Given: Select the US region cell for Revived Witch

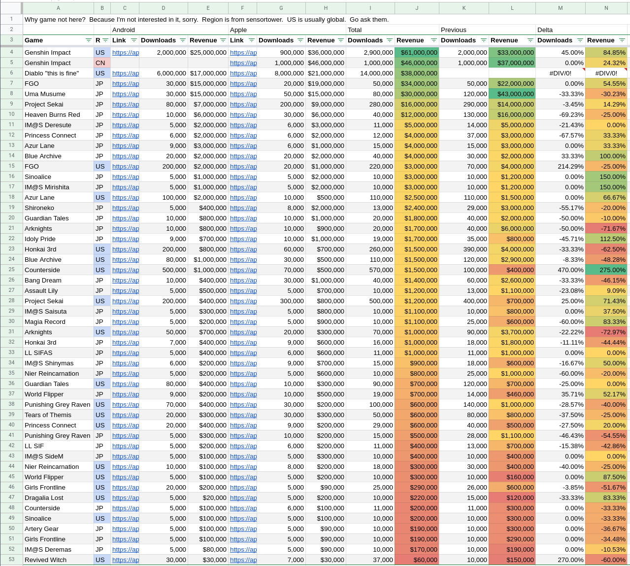Looking at the screenshot, I should 102,560.
